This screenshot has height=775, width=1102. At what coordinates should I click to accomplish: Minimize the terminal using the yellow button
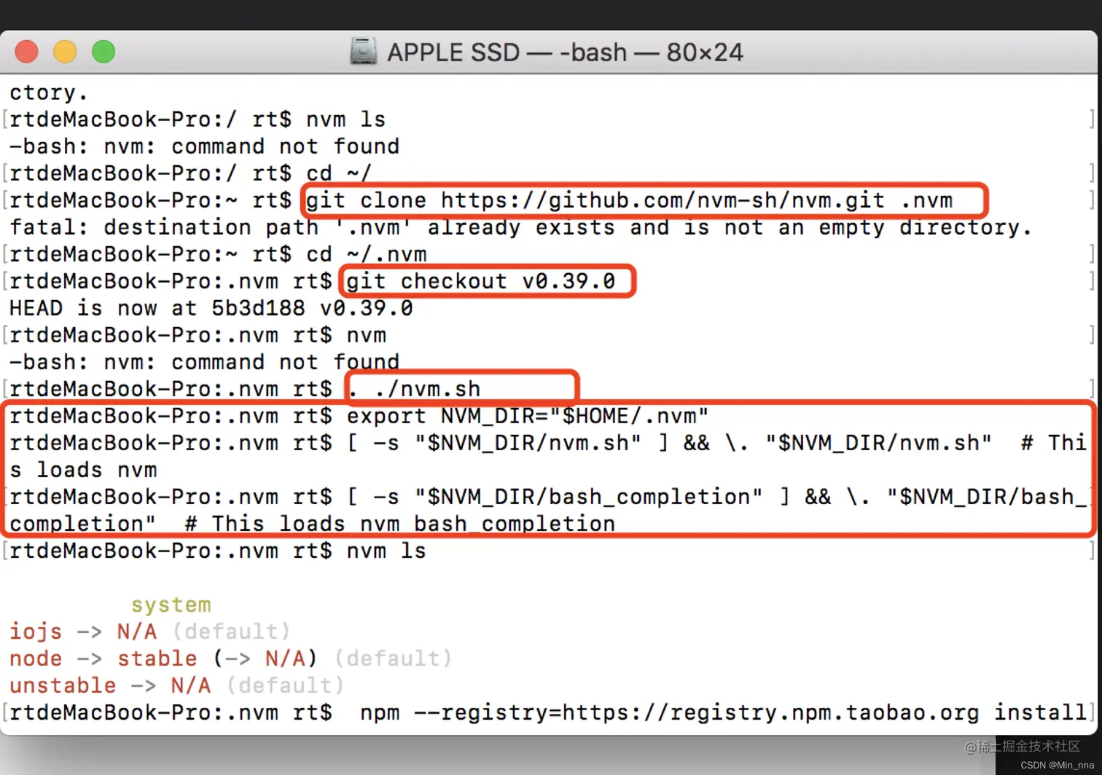coord(65,52)
